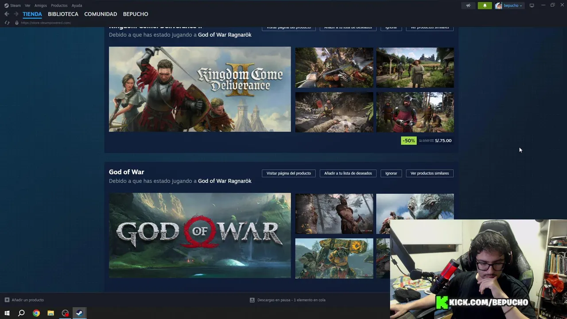
Task: Open the Amigos menu
Action: click(41, 5)
